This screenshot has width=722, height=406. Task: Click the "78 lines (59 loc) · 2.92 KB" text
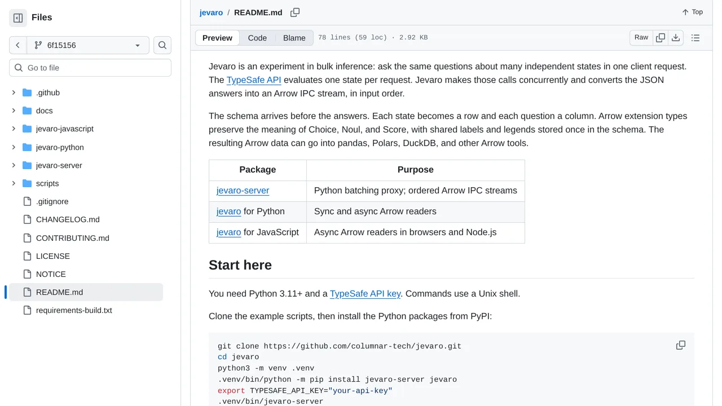tap(373, 38)
